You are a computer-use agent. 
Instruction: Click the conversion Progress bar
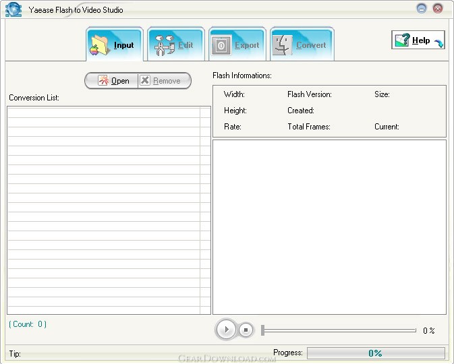[x=376, y=353]
